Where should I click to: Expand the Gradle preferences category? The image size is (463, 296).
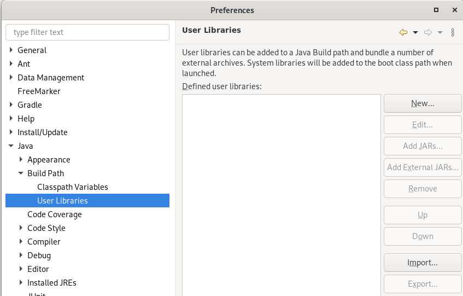11,105
